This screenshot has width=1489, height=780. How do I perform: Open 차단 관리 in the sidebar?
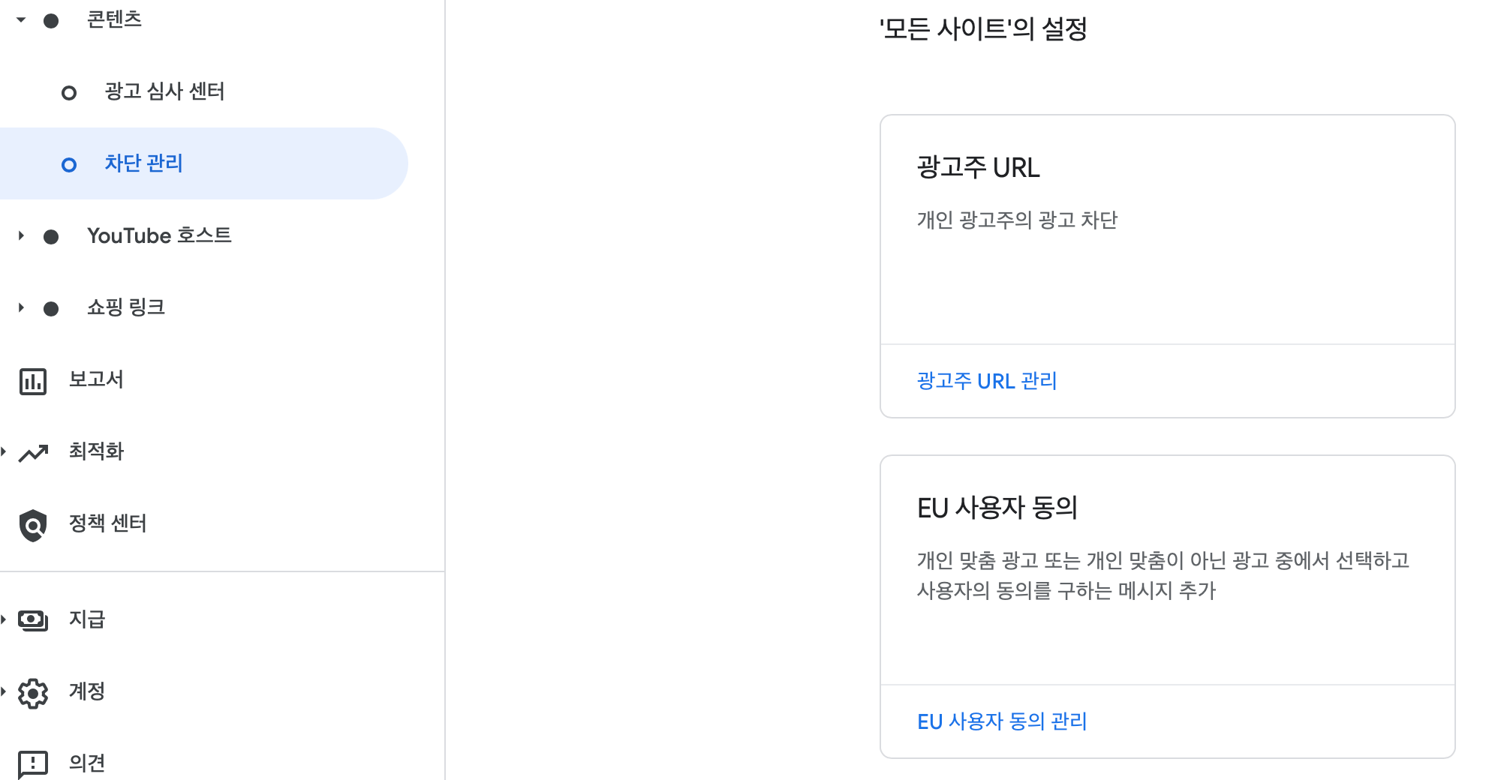(x=143, y=163)
